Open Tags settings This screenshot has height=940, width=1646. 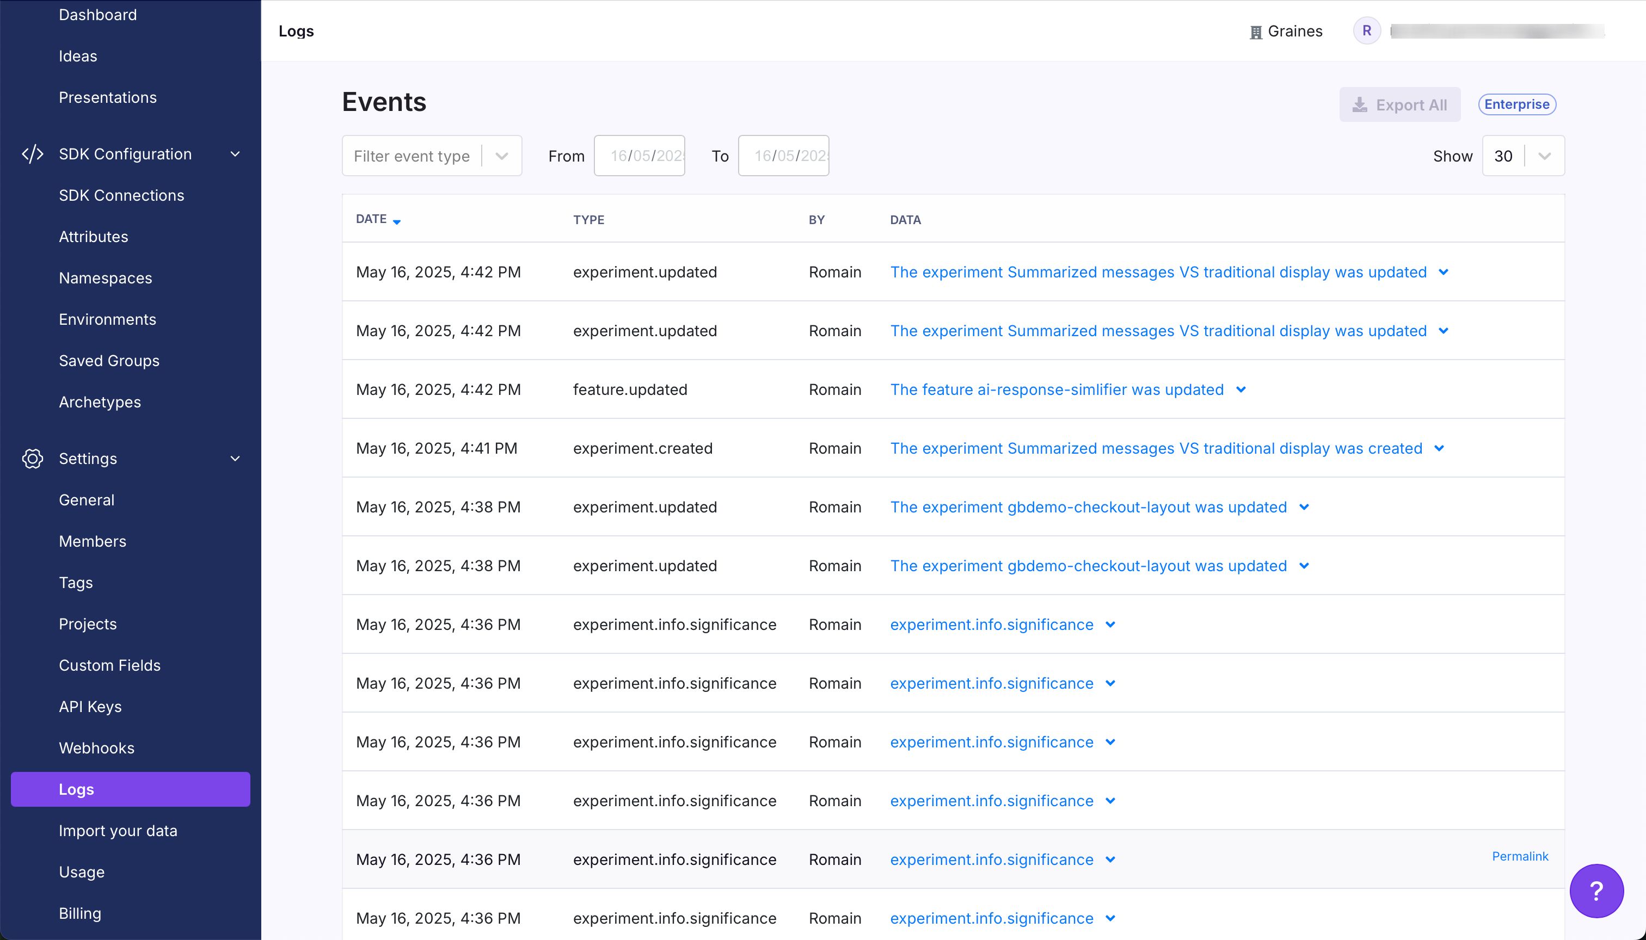pos(76,583)
